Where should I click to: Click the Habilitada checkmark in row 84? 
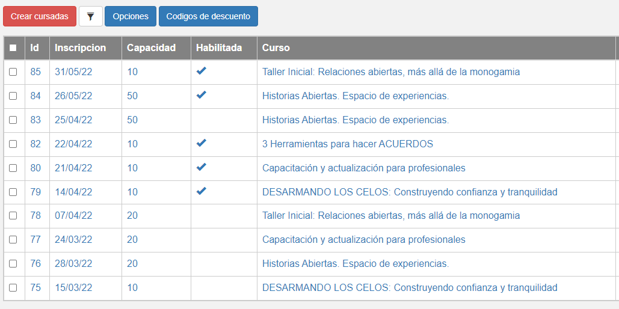[x=202, y=95]
